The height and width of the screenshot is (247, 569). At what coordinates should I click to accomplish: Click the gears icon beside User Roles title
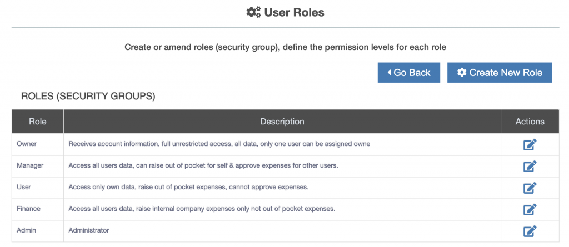pyautogui.click(x=253, y=13)
